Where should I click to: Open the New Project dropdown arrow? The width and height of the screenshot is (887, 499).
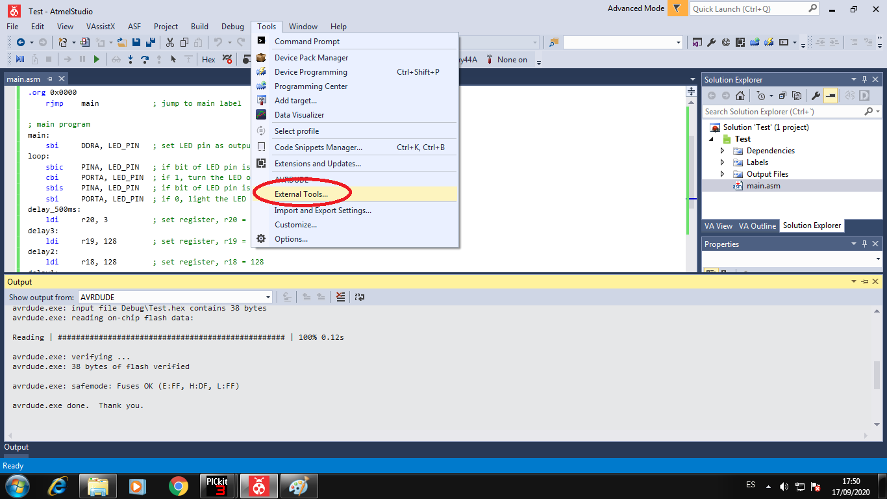73,42
